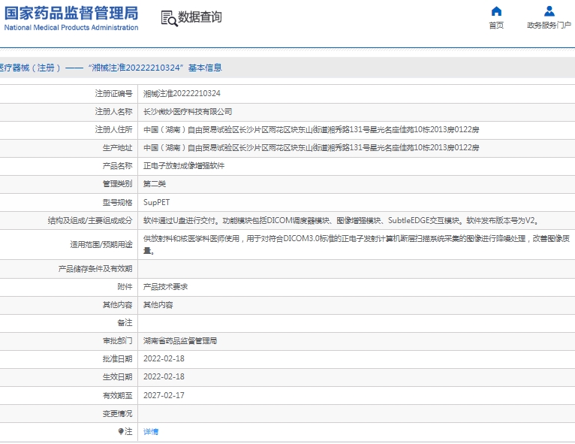Click the approving department 湖南省药品监督管理局
Screen dimensions: 575x444
tap(180, 341)
